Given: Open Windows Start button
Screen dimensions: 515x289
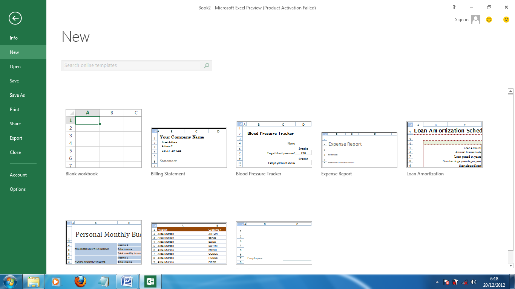Looking at the screenshot, I should 9,281.
